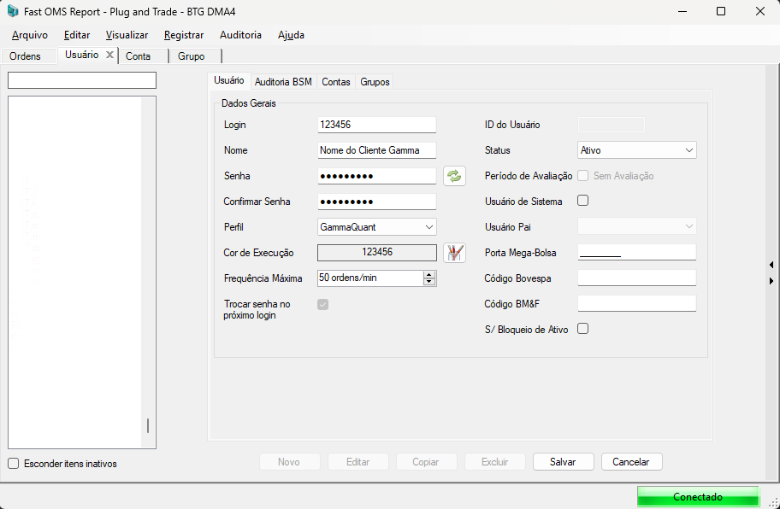Click the ID do Usuário read-only field
Image resolution: width=780 pixels, height=509 pixels.
[x=611, y=125]
